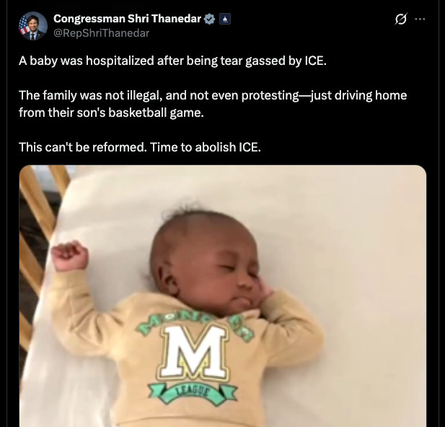This screenshot has width=445, height=427.
Task: Click the white M logo in the media
Action: coord(194,352)
